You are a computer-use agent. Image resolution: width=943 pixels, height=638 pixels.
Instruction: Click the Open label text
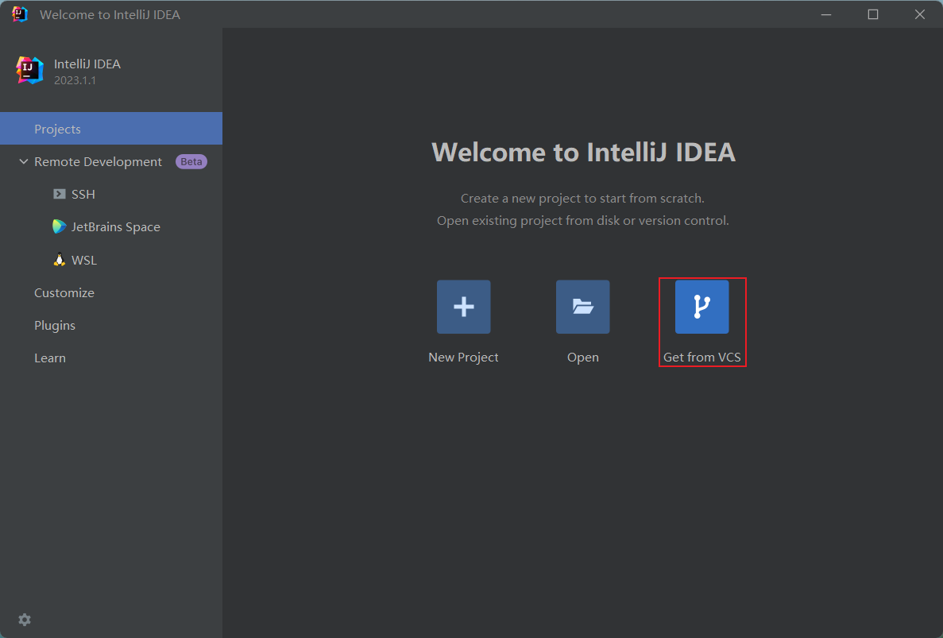[x=582, y=358]
